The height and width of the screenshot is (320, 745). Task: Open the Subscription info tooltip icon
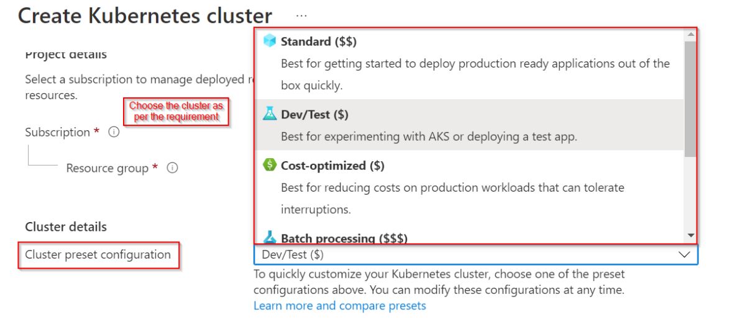tap(114, 132)
